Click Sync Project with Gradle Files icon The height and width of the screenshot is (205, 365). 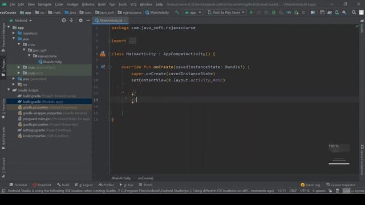[x=330, y=13]
